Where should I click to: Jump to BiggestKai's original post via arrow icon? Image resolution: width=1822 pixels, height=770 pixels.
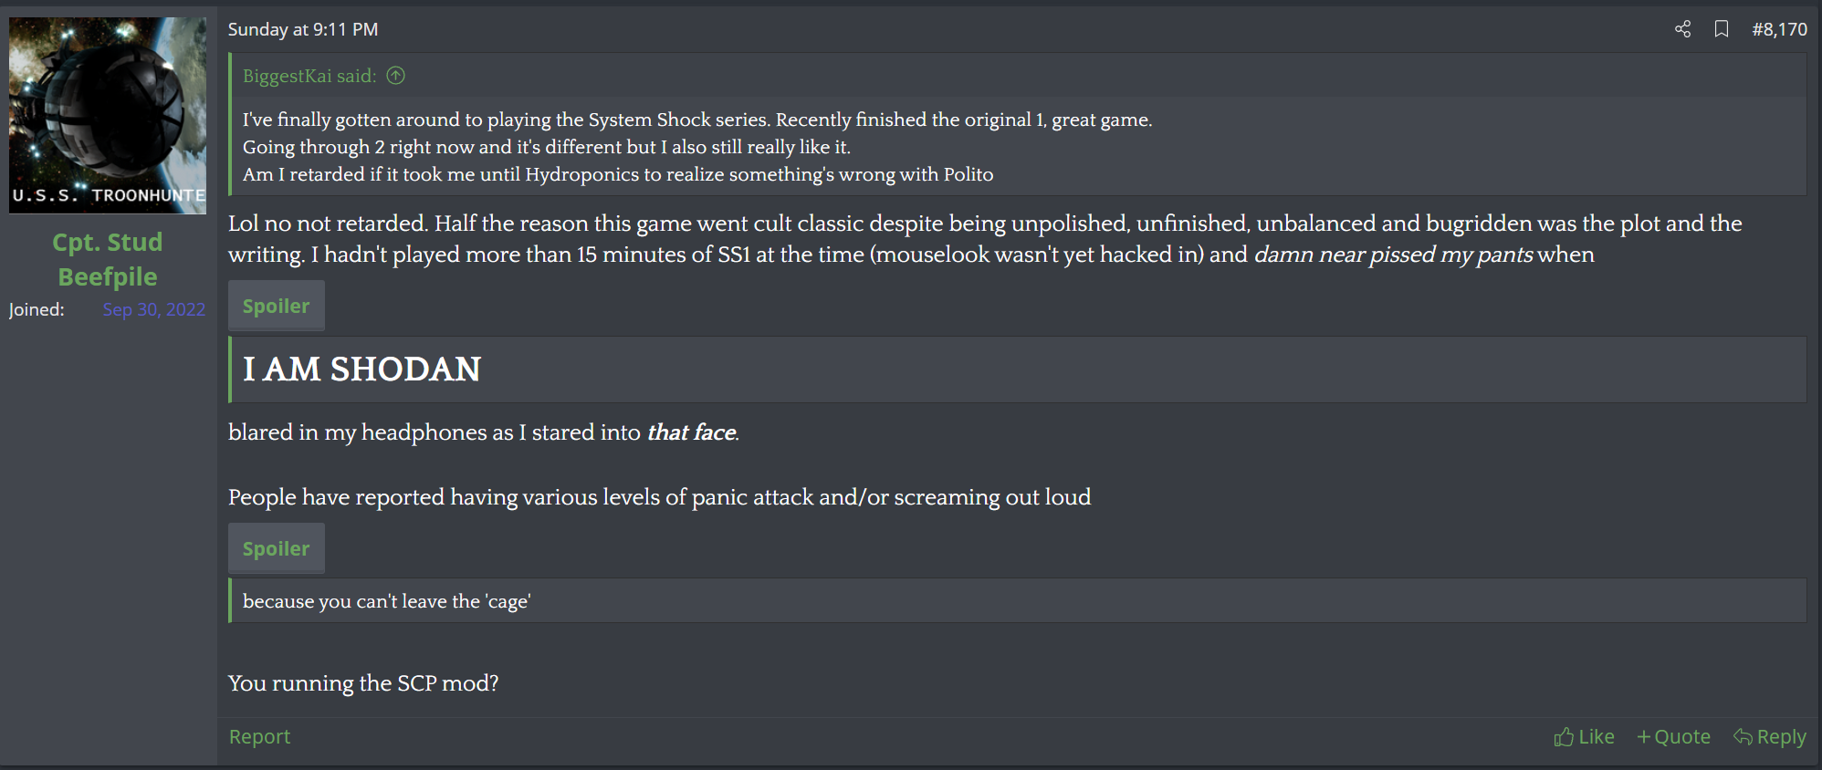pos(395,76)
